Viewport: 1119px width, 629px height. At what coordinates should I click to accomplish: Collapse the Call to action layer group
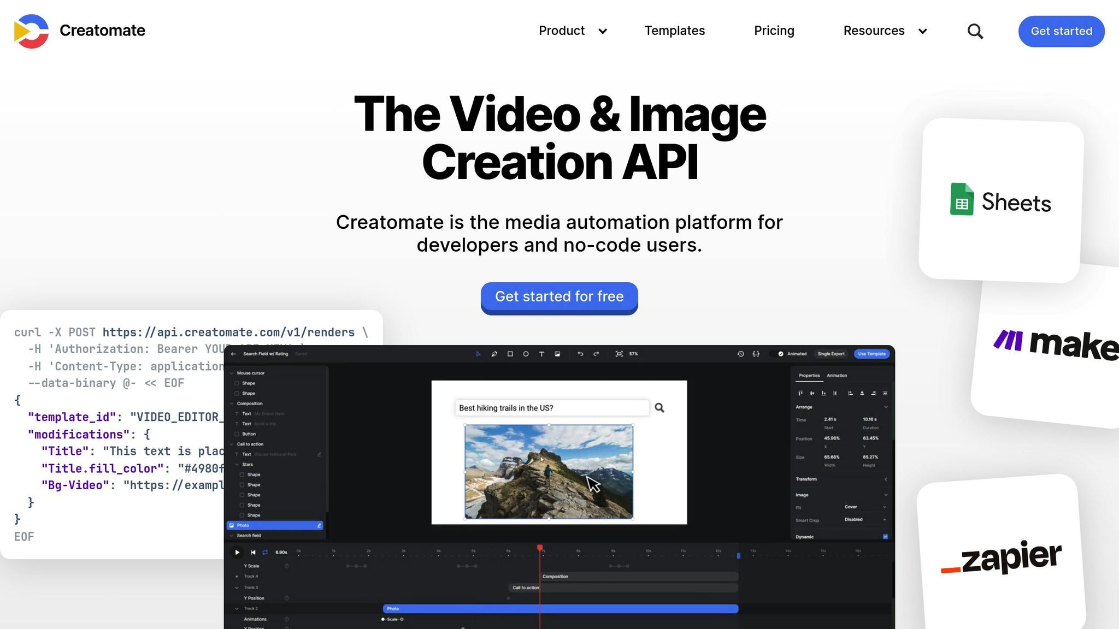coord(232,444)
